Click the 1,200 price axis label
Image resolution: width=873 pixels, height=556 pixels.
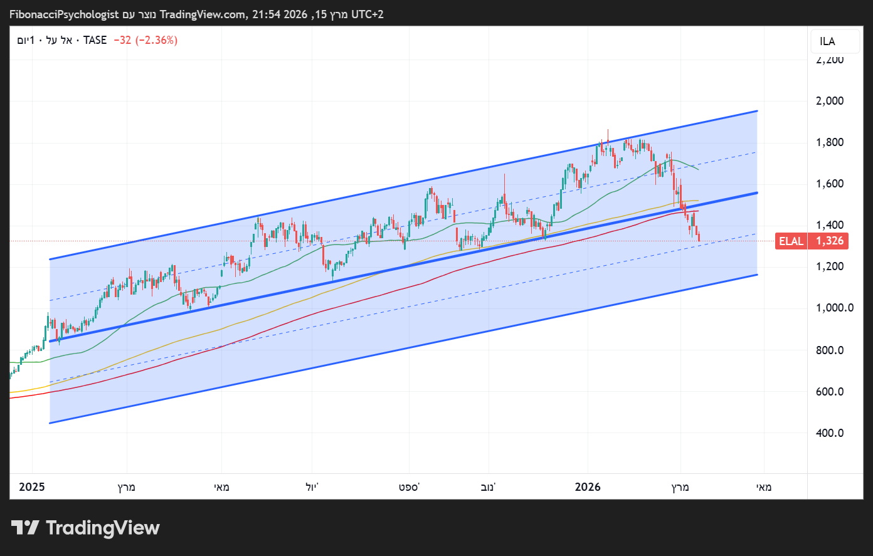click(830, 266)
